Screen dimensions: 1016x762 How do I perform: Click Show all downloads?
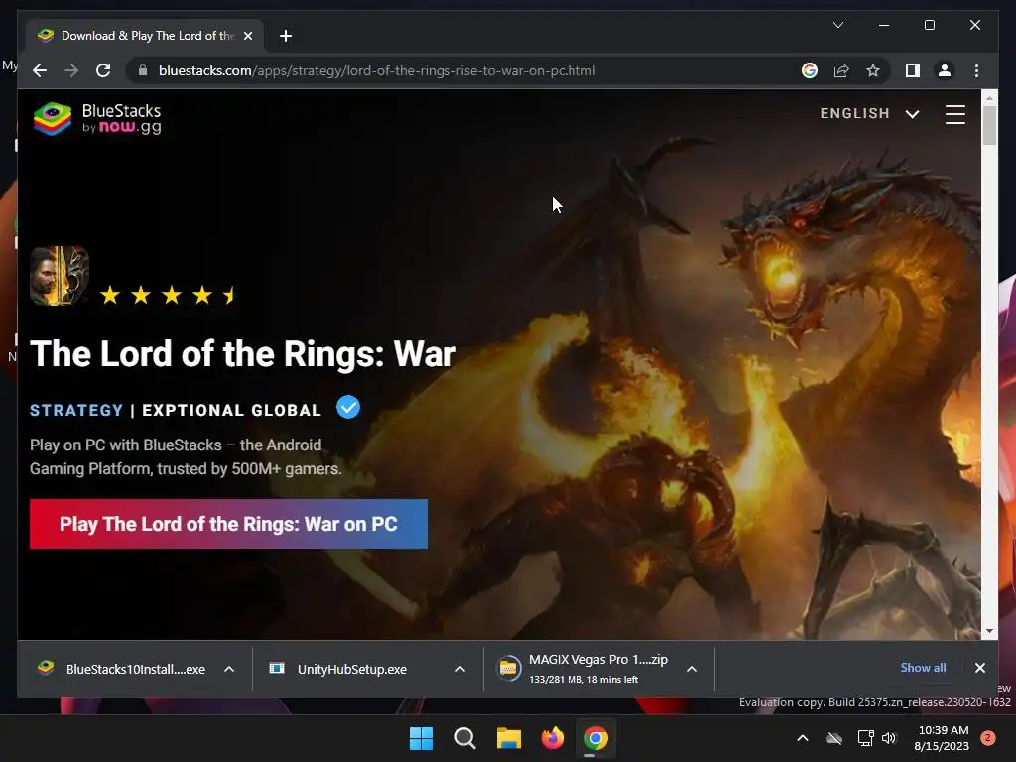tap(923, 668)
